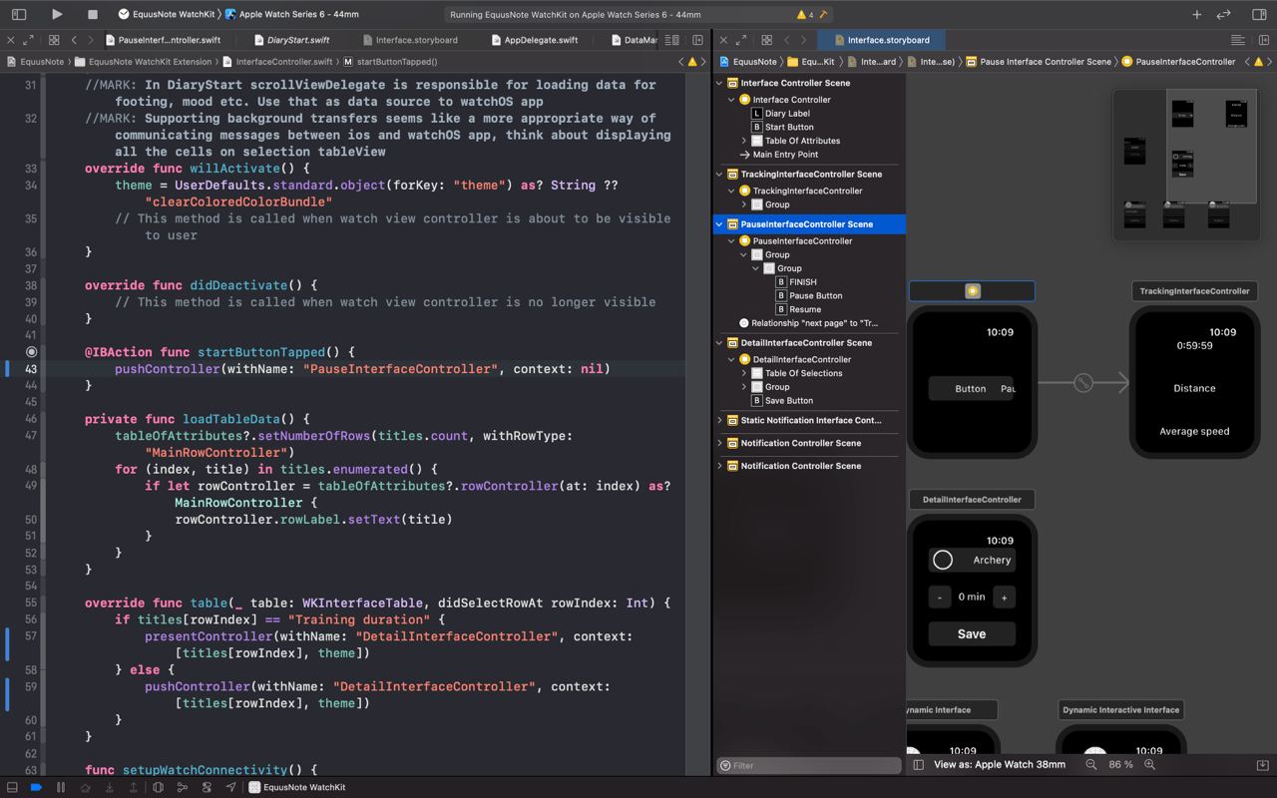Expand Static Notification Interface Controller scene
Viewport: 1277px width, 798px height.
[x=719, y=420]
